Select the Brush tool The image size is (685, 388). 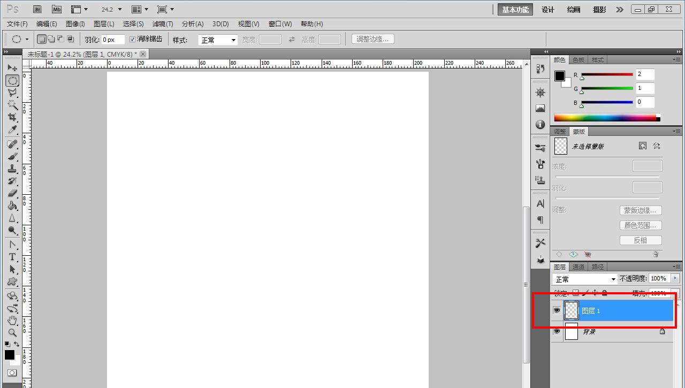12,156
